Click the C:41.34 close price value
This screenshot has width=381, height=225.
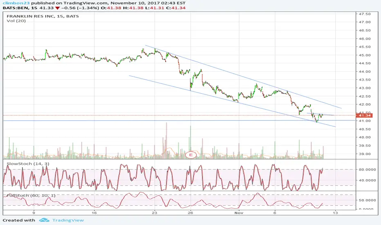176,8
